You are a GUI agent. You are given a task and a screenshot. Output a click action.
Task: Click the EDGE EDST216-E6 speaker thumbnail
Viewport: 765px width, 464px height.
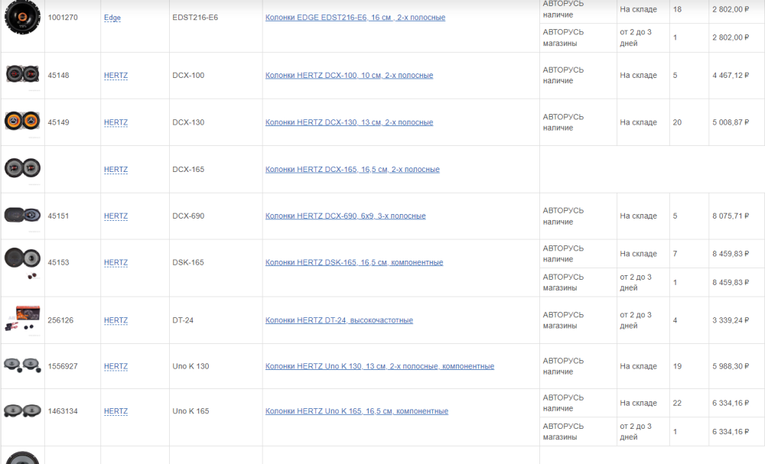22,15
